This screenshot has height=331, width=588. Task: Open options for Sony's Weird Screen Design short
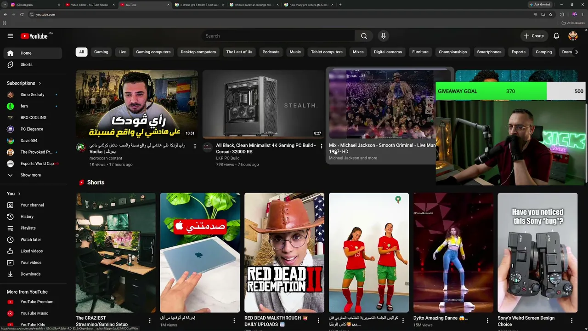[x=572, y=320]
